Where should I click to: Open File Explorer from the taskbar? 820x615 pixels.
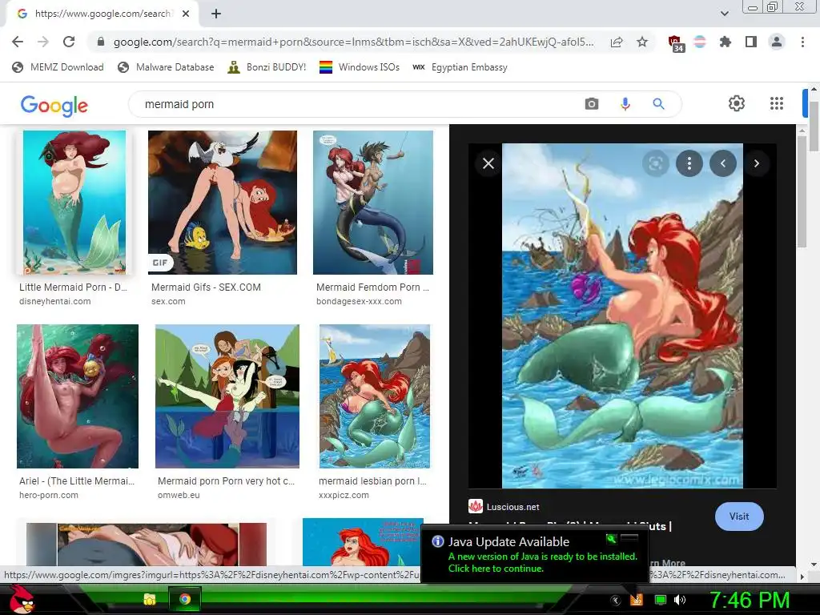pyautogui.click(x=150, y=599)
